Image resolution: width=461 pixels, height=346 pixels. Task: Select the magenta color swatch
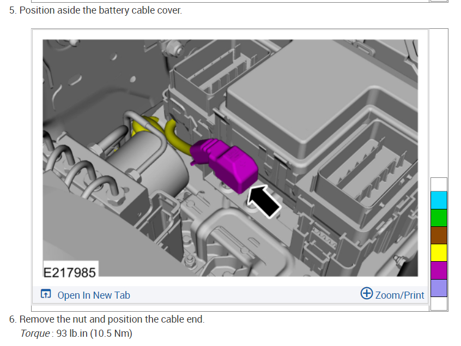(x=439, y=270)
